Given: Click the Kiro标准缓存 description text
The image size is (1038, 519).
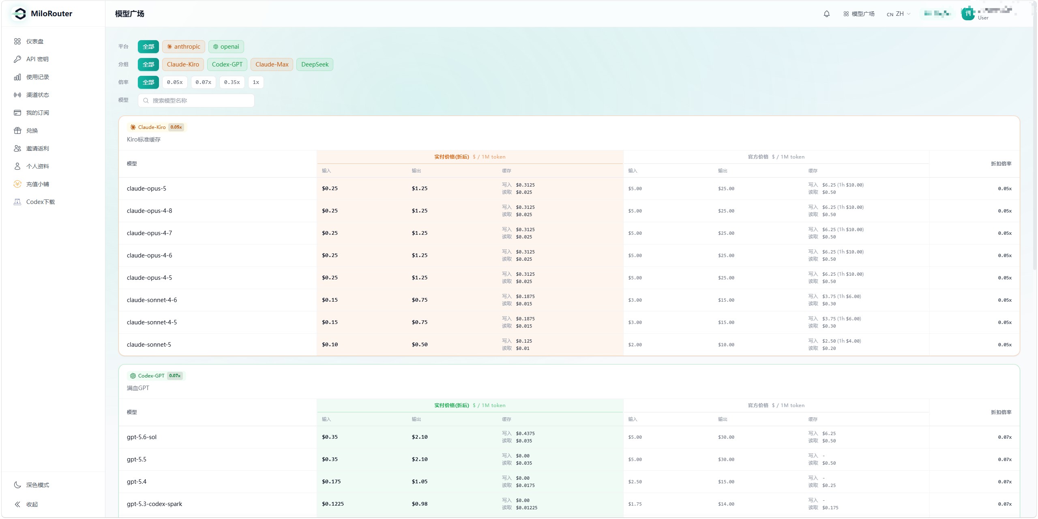Looking at the screenshot, I should pos(144,139).
